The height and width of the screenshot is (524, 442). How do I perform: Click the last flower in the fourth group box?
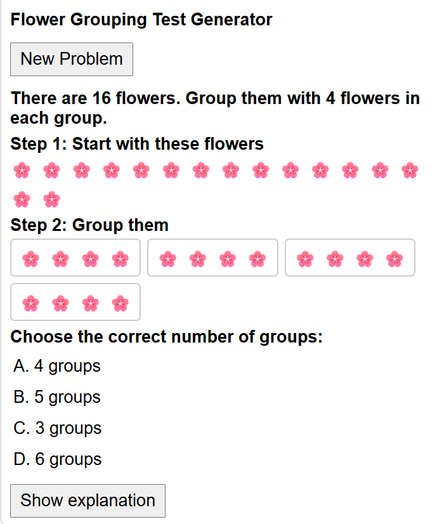point(120,303)
